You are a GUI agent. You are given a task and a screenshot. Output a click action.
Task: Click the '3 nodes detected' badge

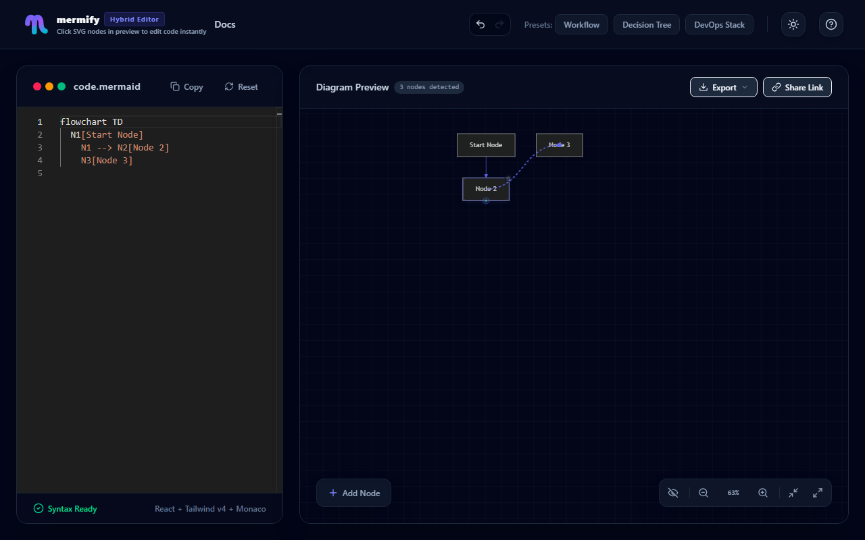tap(429, 87)
